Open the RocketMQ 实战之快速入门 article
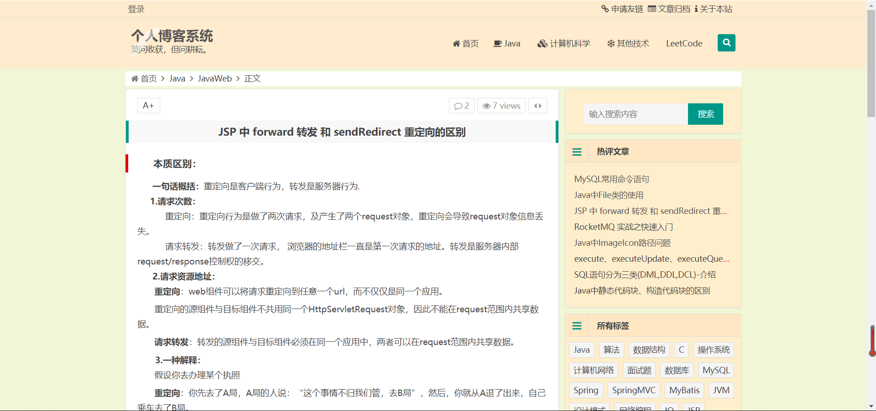876x411 pixels. (x=623, y=227)
